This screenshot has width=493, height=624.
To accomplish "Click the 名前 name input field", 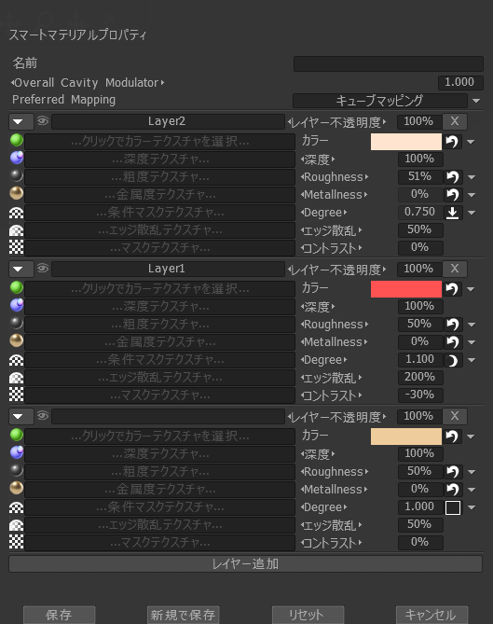I will coord(389,63).
